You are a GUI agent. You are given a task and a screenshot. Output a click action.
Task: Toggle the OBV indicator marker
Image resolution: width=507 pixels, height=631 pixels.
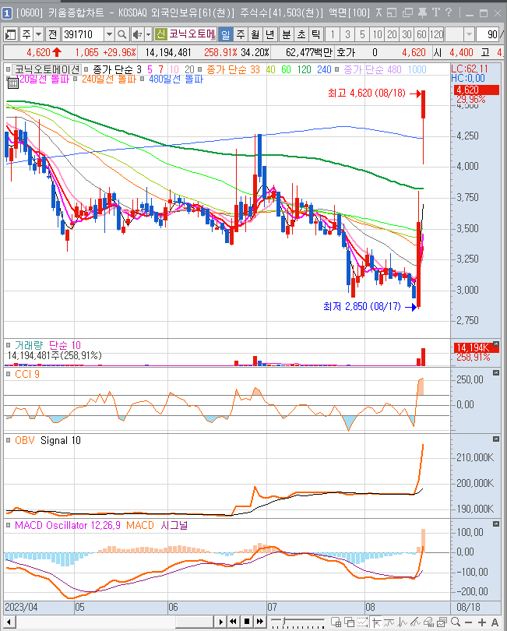coord(8,440)
